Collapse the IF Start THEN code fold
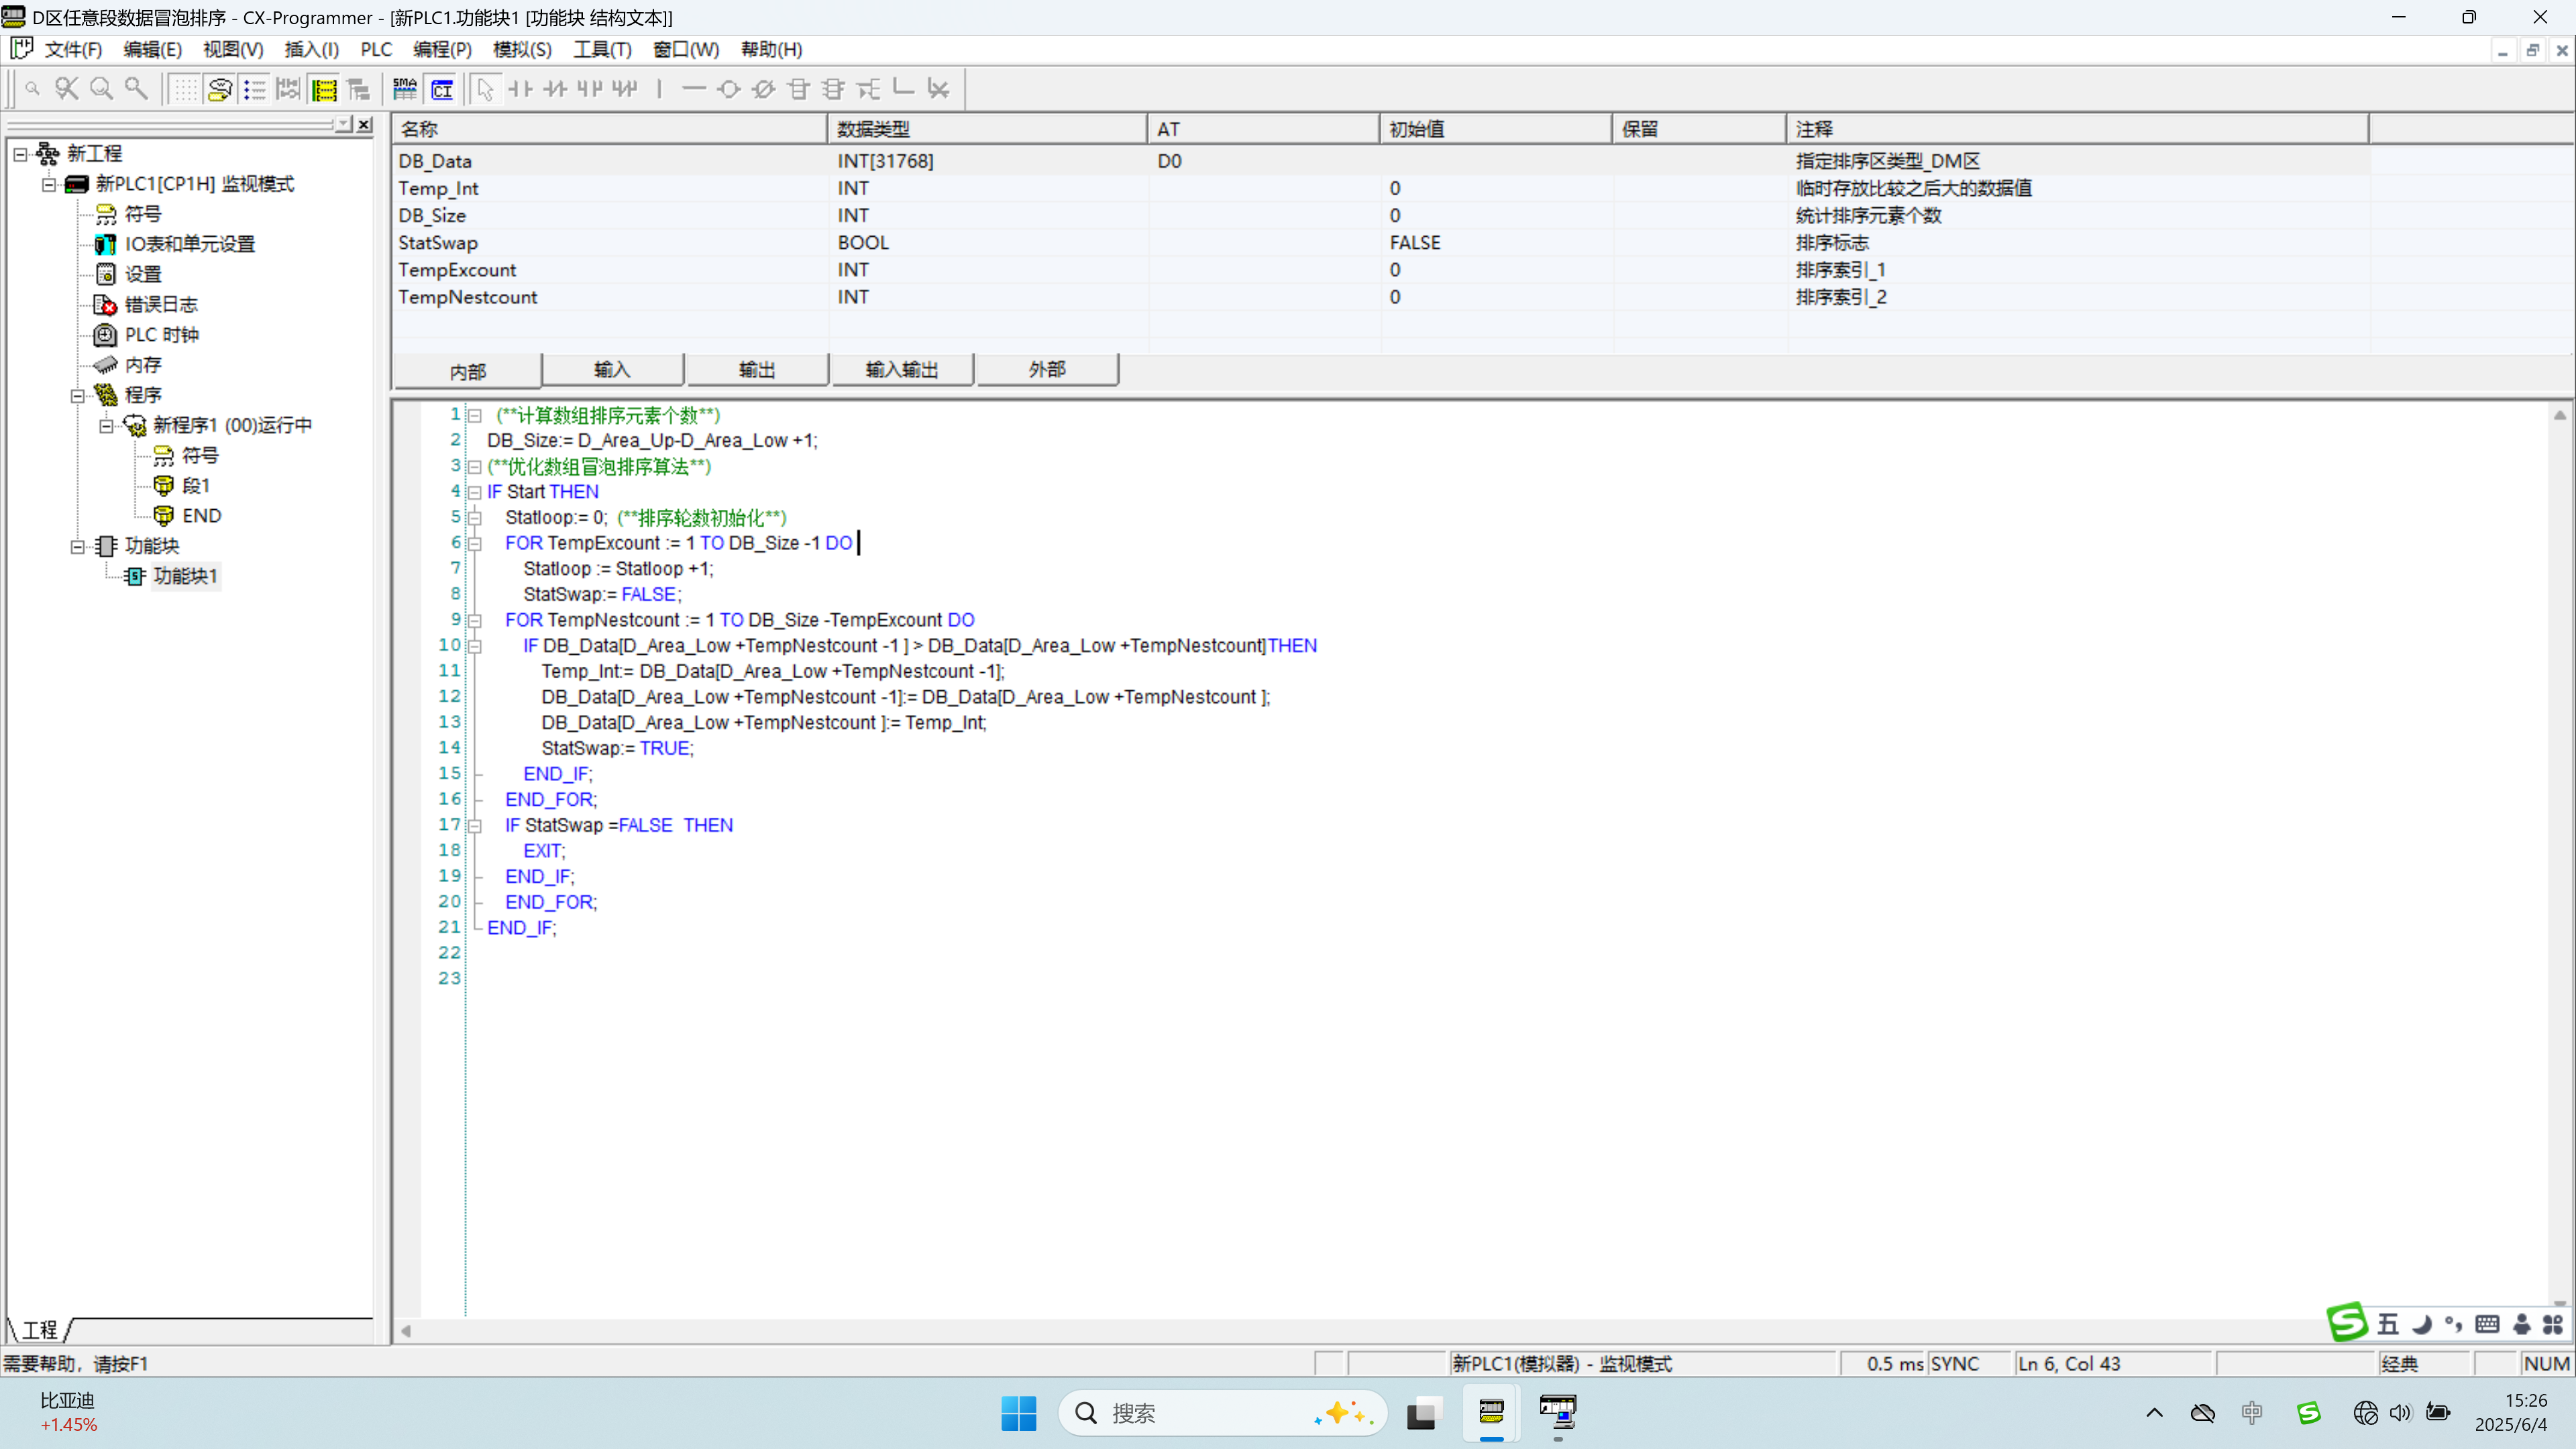This screenshot has width=2576, height=1449. (x=475, y=492)
